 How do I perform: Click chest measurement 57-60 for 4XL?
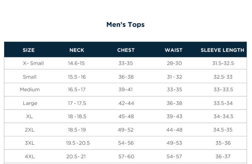[126, 156]
